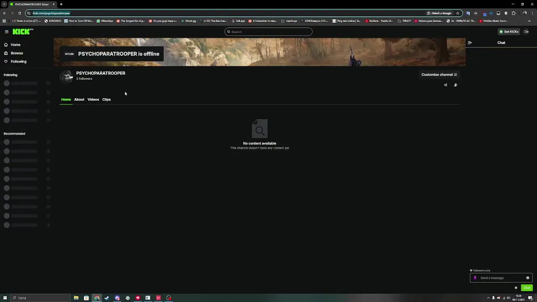The height and width of the screenshot is (302, 537).
Task: Bookmark this page with star icon
Action: (458, 13)
